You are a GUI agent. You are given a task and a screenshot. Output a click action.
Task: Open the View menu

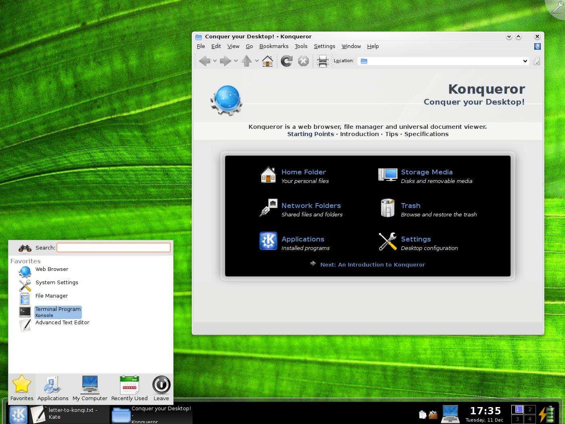[233, 46]
